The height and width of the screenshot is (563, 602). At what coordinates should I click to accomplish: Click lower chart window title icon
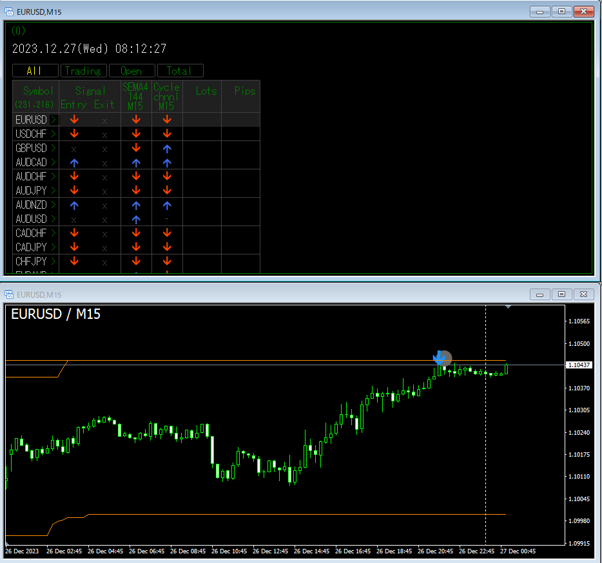click(9, 294)
